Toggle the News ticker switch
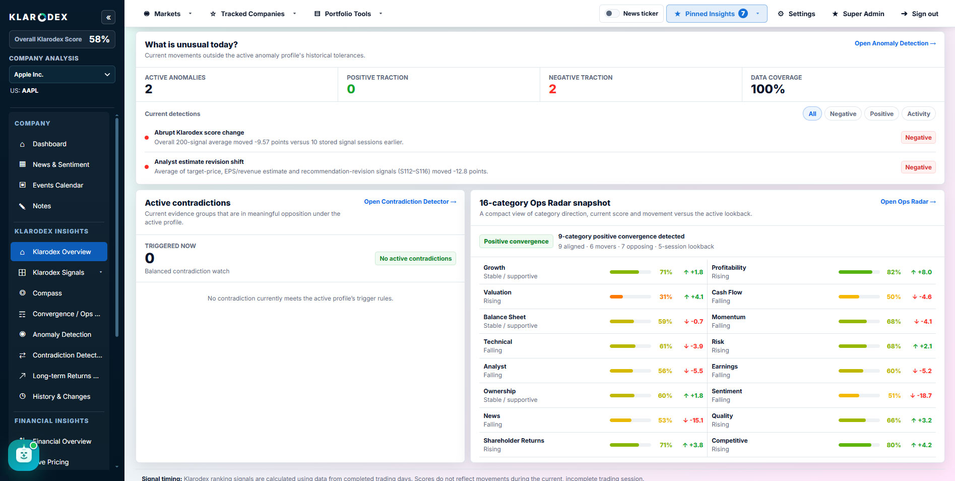This screenshot has height=481, width=955. [x=612, y=14]
